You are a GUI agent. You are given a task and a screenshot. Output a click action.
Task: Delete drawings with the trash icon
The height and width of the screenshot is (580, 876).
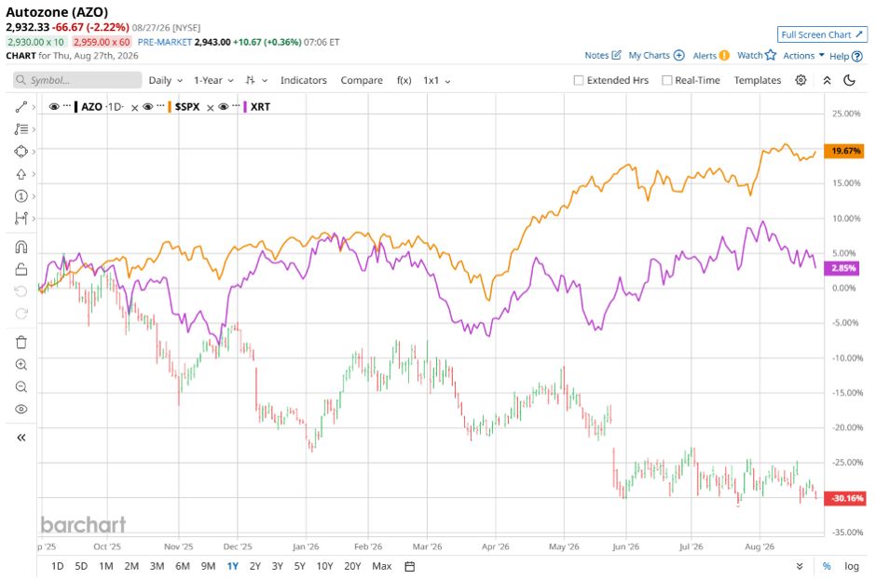21,343
